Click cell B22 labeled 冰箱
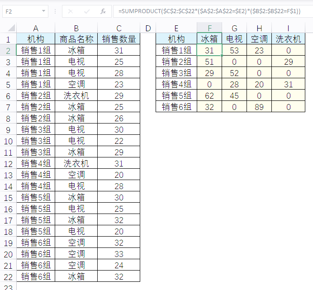This screenshot has width=313, height=290. pyautogui.click(x=76, y=276)
